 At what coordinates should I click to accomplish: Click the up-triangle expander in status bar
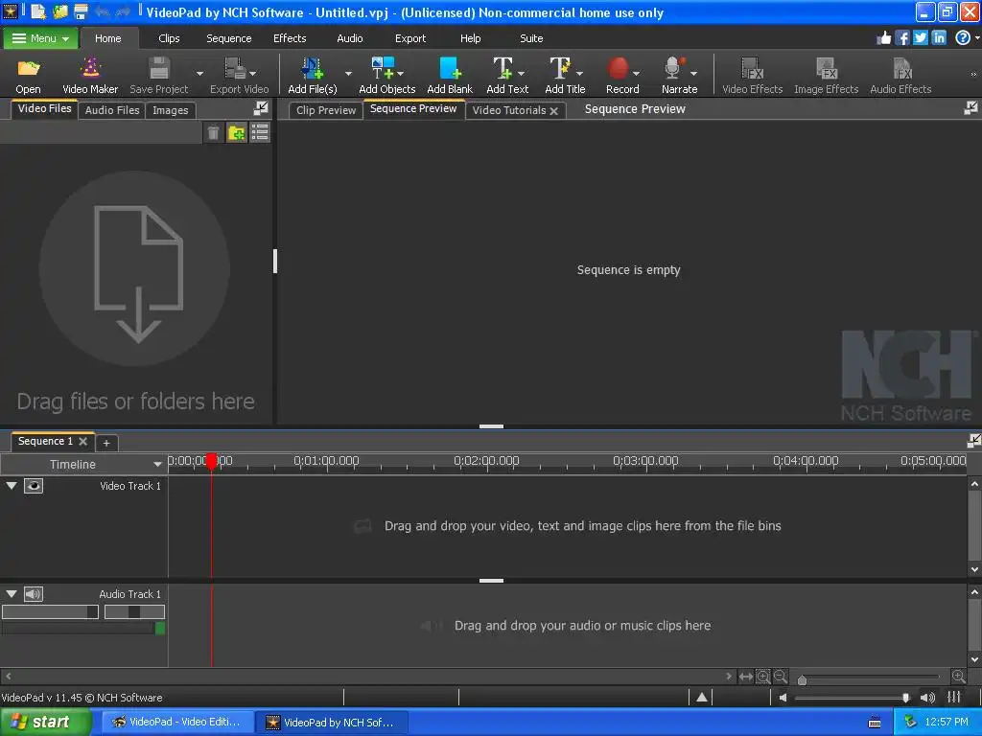pos(702,698)
